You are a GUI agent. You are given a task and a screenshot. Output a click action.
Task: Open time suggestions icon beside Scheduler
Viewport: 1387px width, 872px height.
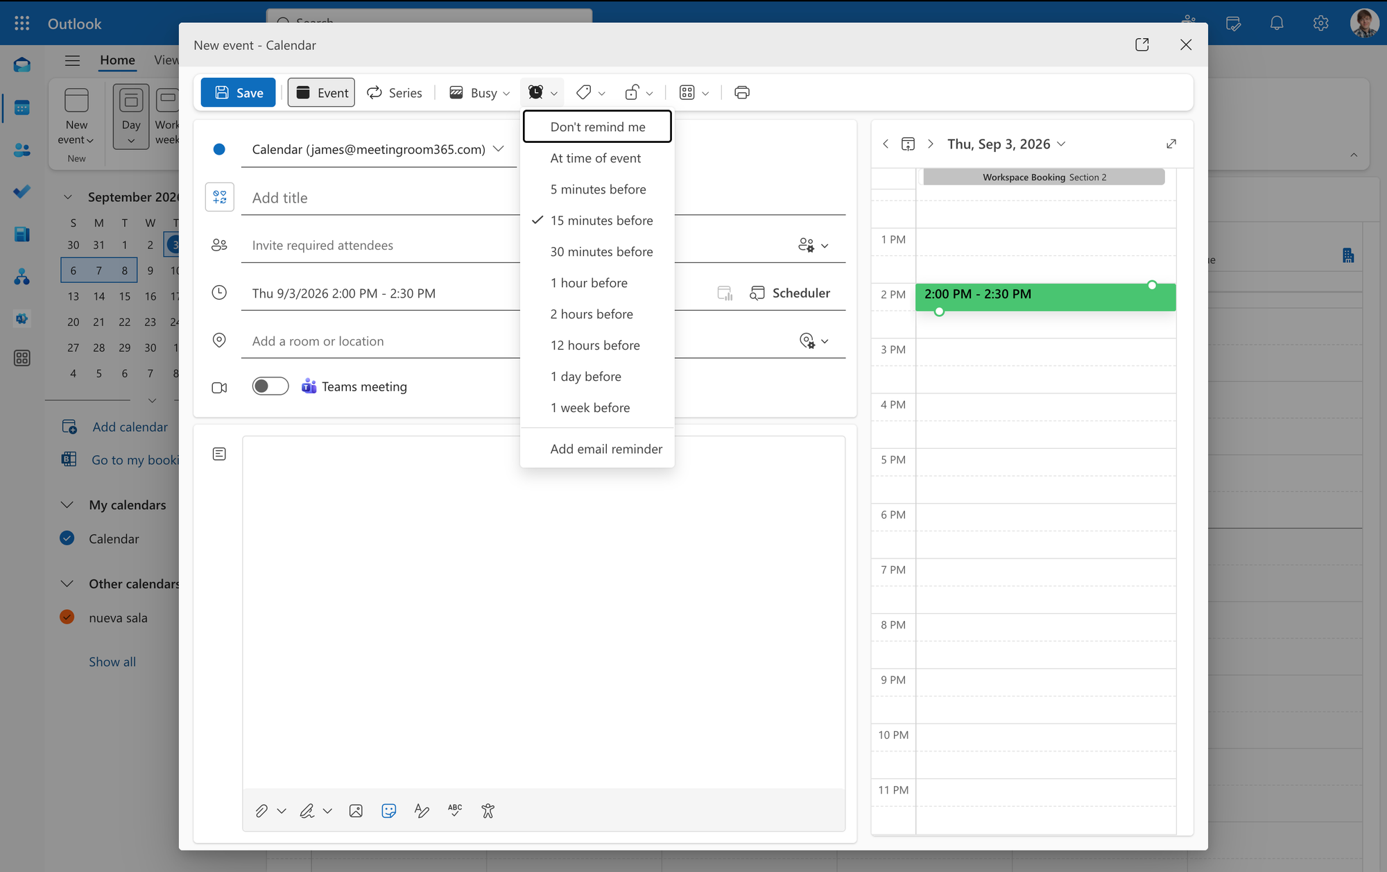pyautogui.click(x=725, y=293)
